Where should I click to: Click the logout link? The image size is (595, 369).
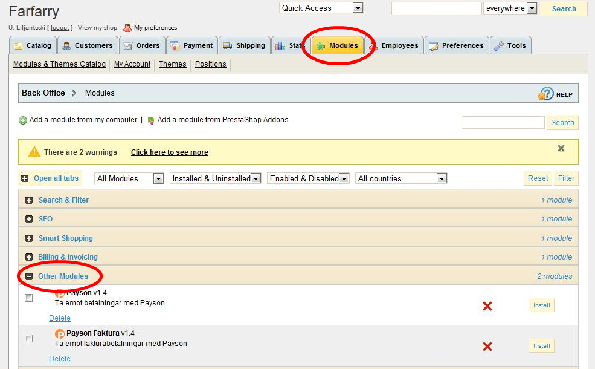(60, 28)
